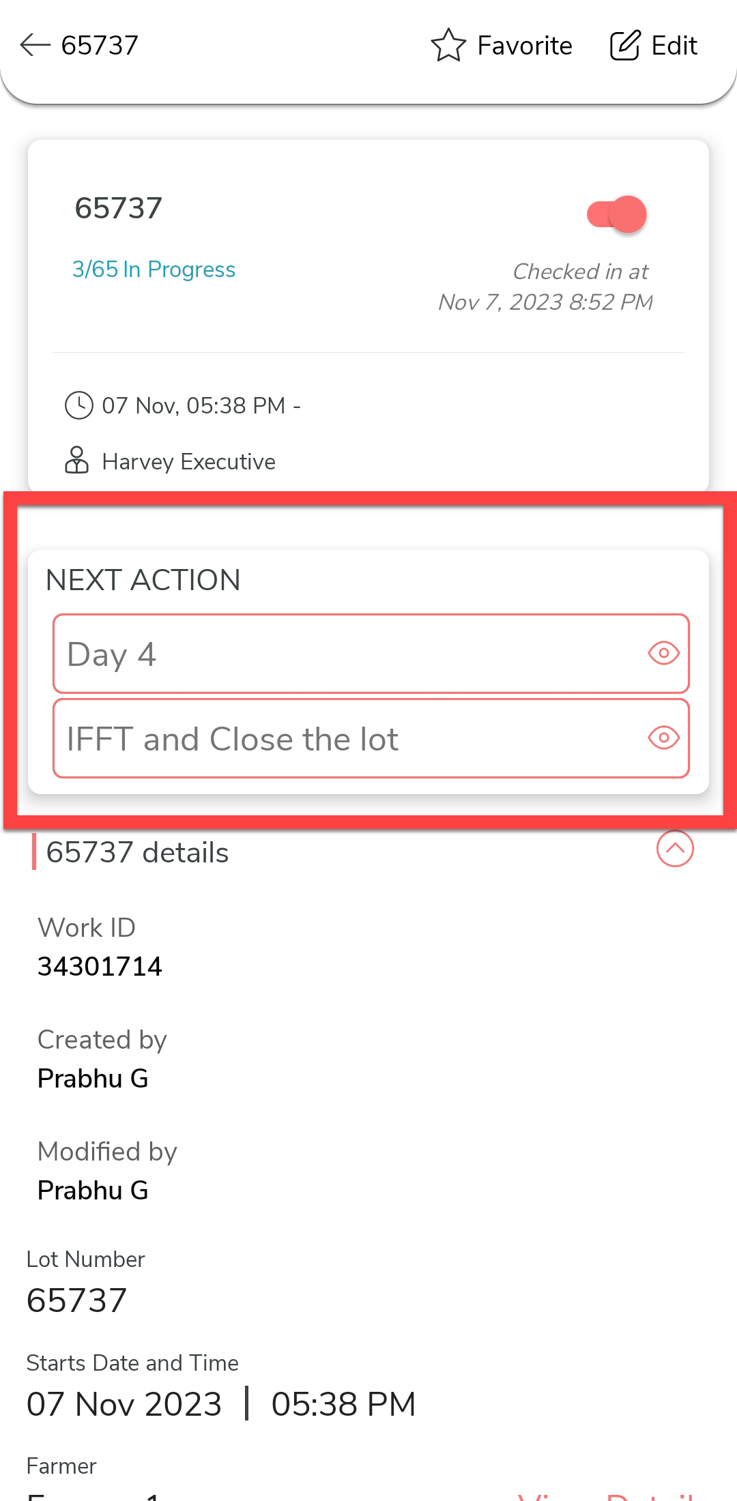Click the start time 05:38 PM
This screenshot has height=1501, width=737.
(x=343, y=1404)
